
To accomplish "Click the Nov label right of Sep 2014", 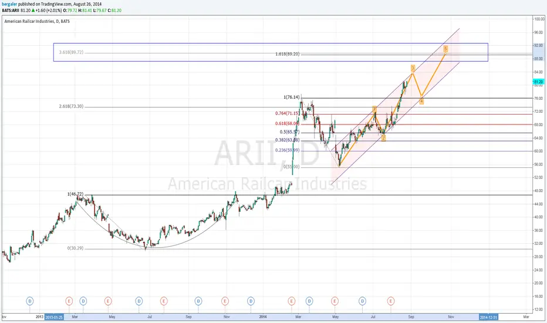I will point(451,317).
